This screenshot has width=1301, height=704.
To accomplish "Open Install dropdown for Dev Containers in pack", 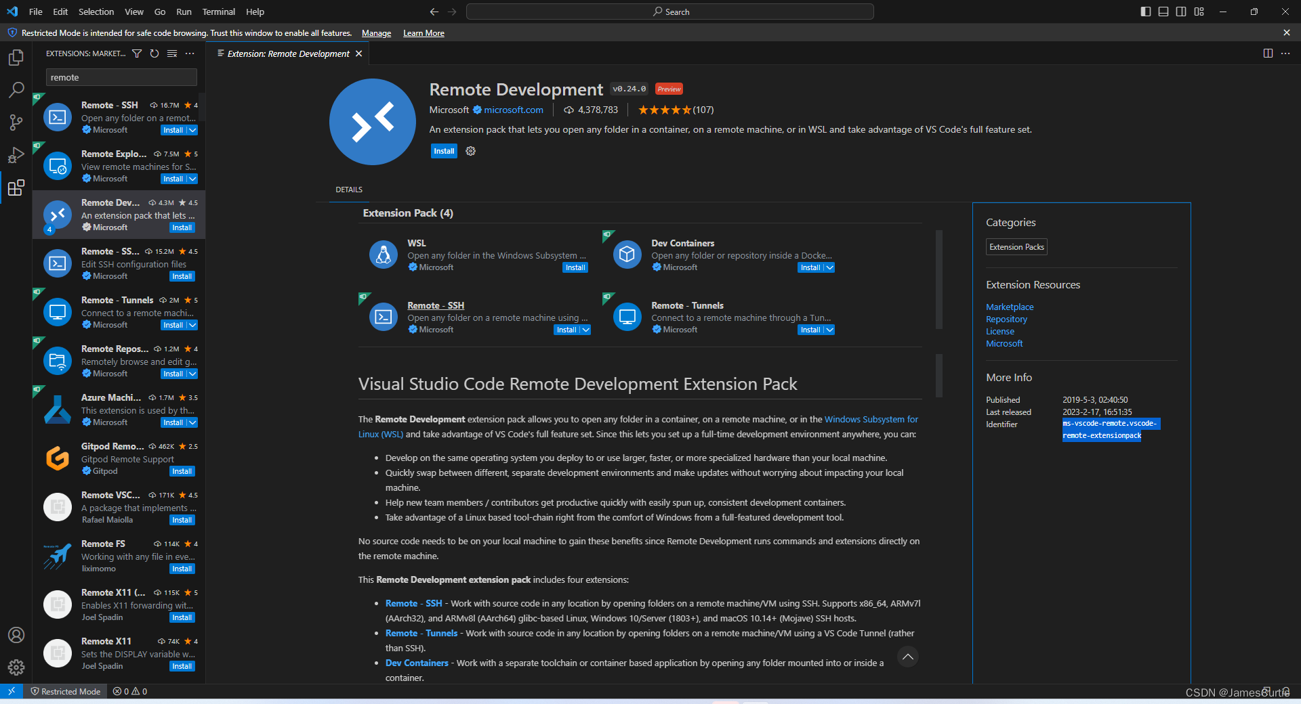I will (829, 267).
